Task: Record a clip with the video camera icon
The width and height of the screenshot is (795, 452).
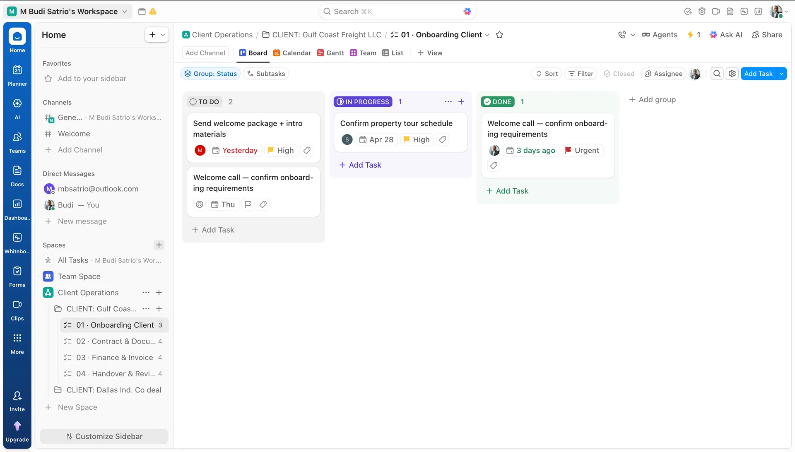Action: (x=716, y=11)
